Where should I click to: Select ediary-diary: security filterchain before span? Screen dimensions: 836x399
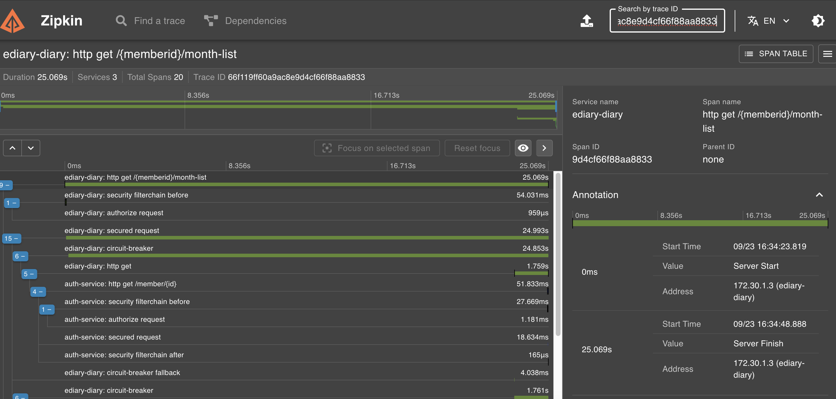click(306, 197)
